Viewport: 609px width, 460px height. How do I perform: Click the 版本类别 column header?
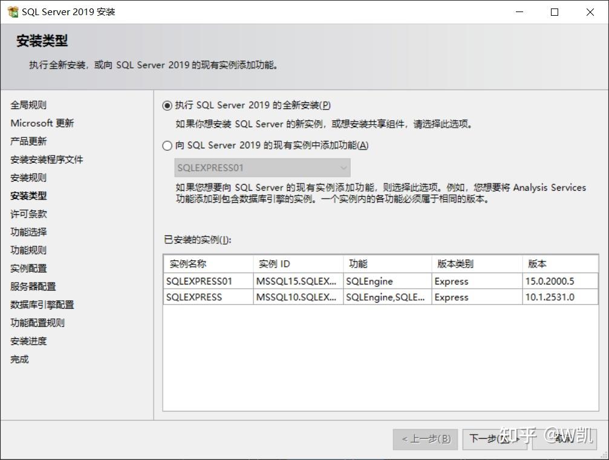tap(477, 264)
